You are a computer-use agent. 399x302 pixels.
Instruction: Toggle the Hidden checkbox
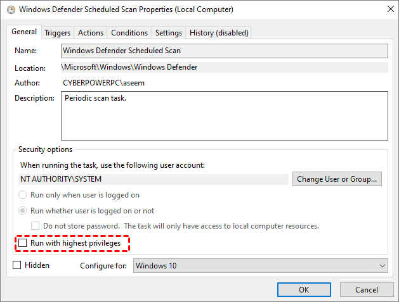pyautogui.click(x=17, y=265)
